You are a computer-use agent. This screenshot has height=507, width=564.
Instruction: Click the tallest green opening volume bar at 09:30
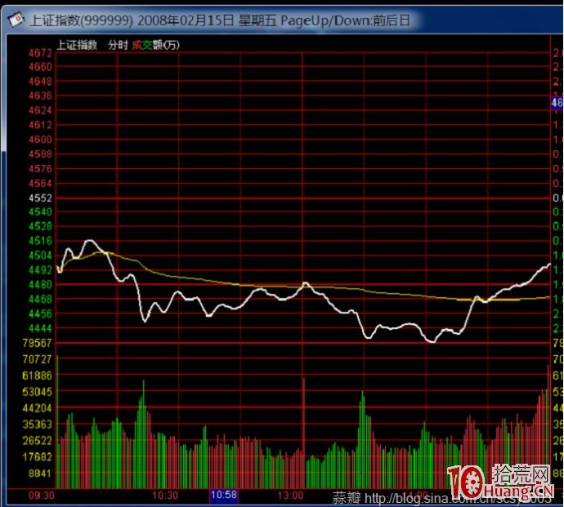coord(57,421)
